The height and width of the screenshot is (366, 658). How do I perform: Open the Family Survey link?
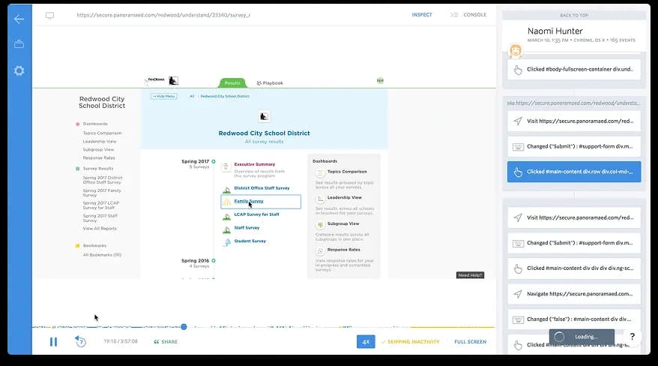(x=249, y=201)
